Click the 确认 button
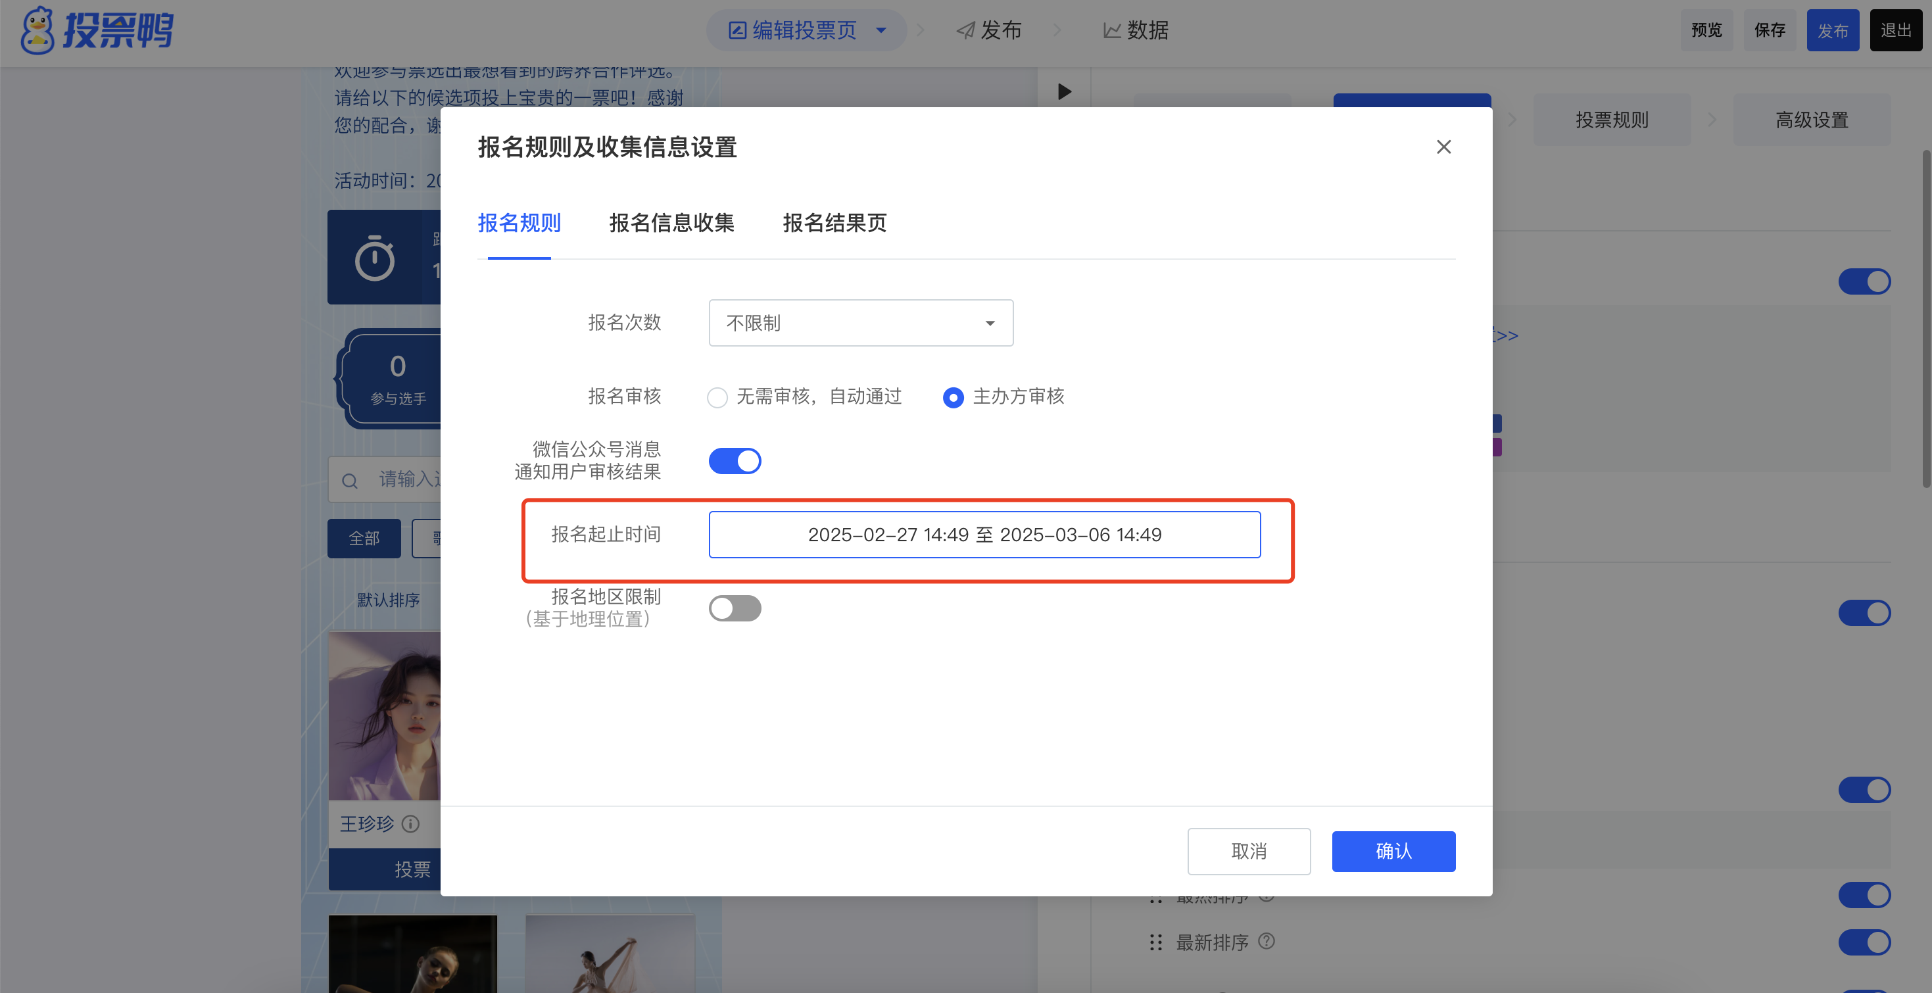 click(x=1393, y=851)
